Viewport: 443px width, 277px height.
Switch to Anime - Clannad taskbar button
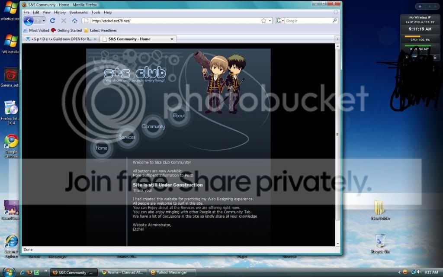tap(123, 273)
